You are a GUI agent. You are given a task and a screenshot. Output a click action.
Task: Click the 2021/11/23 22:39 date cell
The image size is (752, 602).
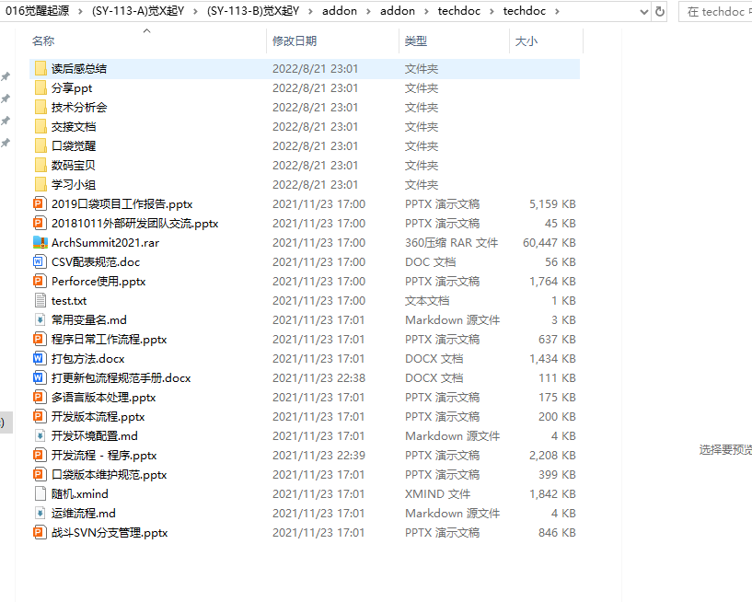coord(318,456)
